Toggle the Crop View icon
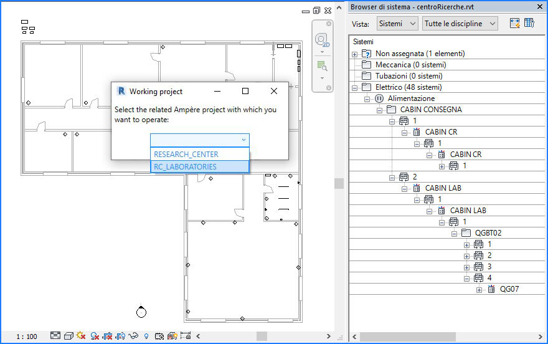 107,337
